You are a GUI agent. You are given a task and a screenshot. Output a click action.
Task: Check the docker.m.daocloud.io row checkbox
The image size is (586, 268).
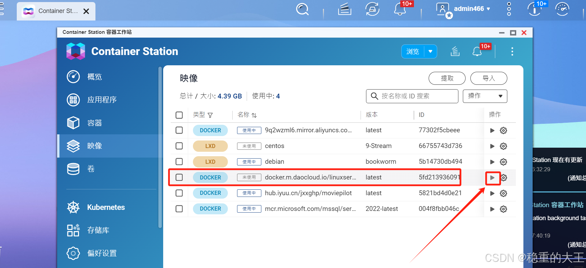[x=179, y=177]
